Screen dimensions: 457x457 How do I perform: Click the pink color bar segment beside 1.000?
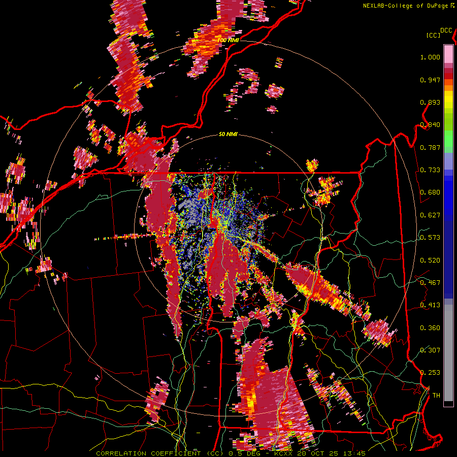(448, 54)
